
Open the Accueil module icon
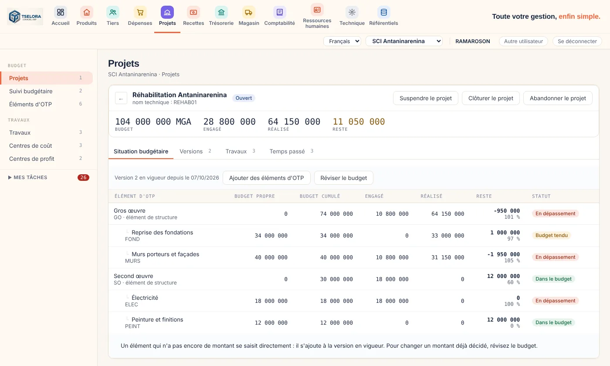61,12
